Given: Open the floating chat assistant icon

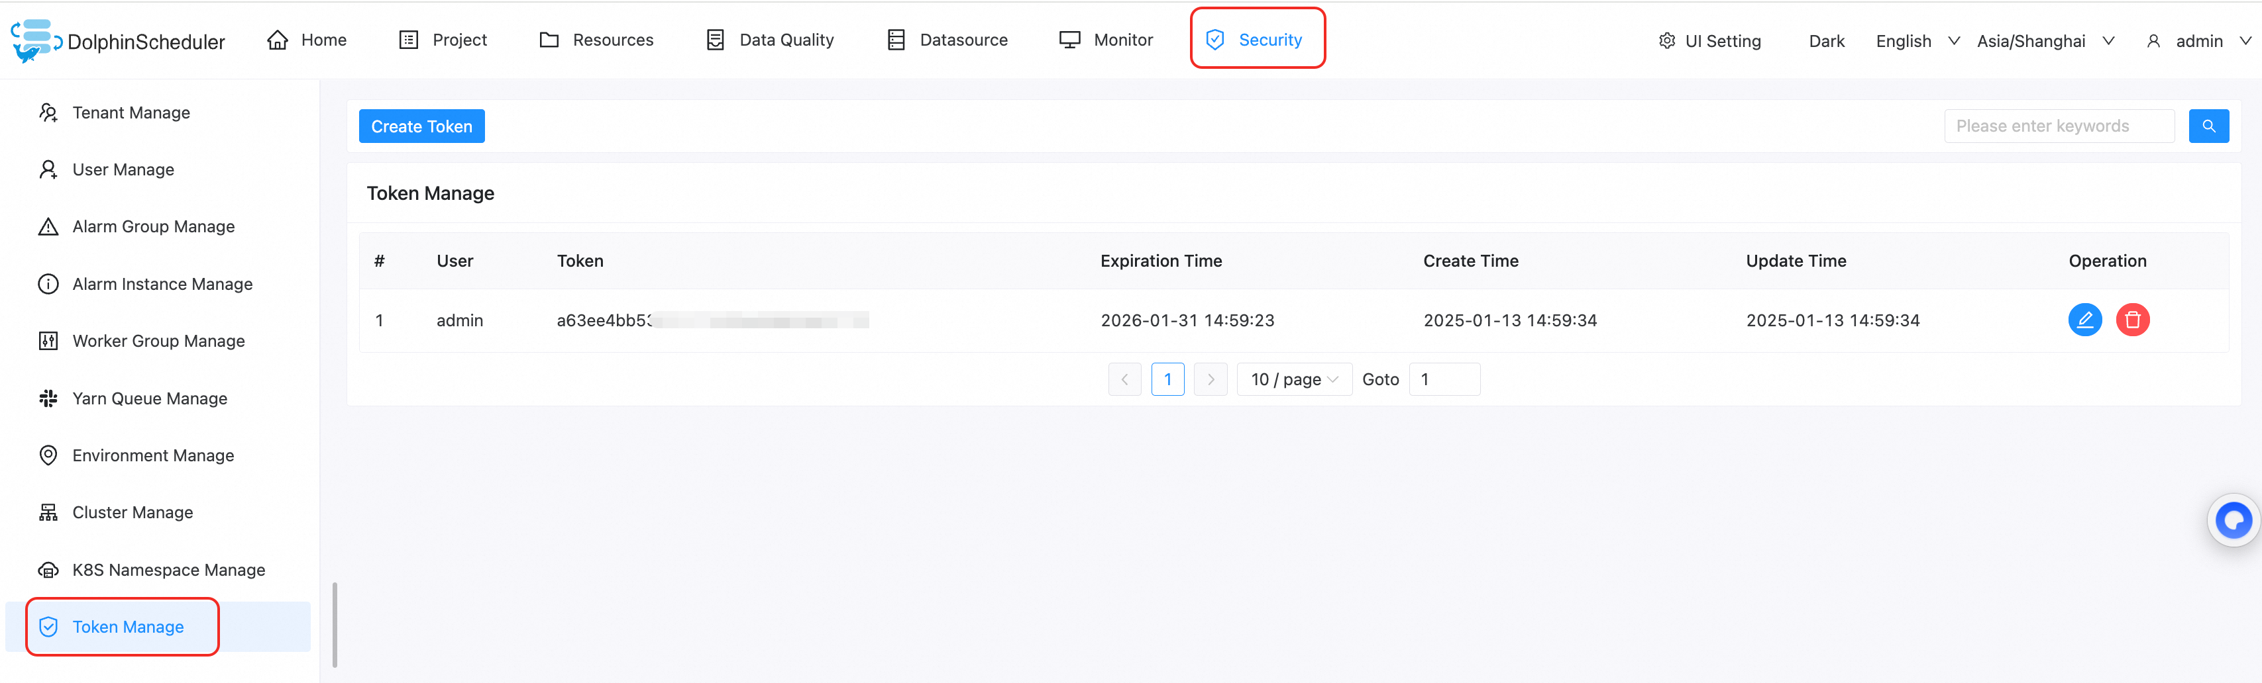Looking at the screenshot, I should pos(2233,521).
